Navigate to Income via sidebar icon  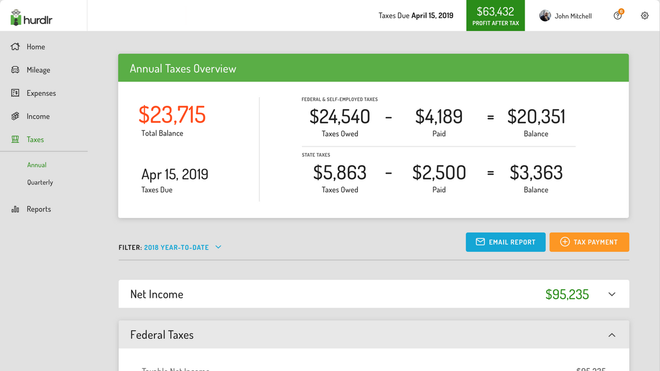point(15,116)
